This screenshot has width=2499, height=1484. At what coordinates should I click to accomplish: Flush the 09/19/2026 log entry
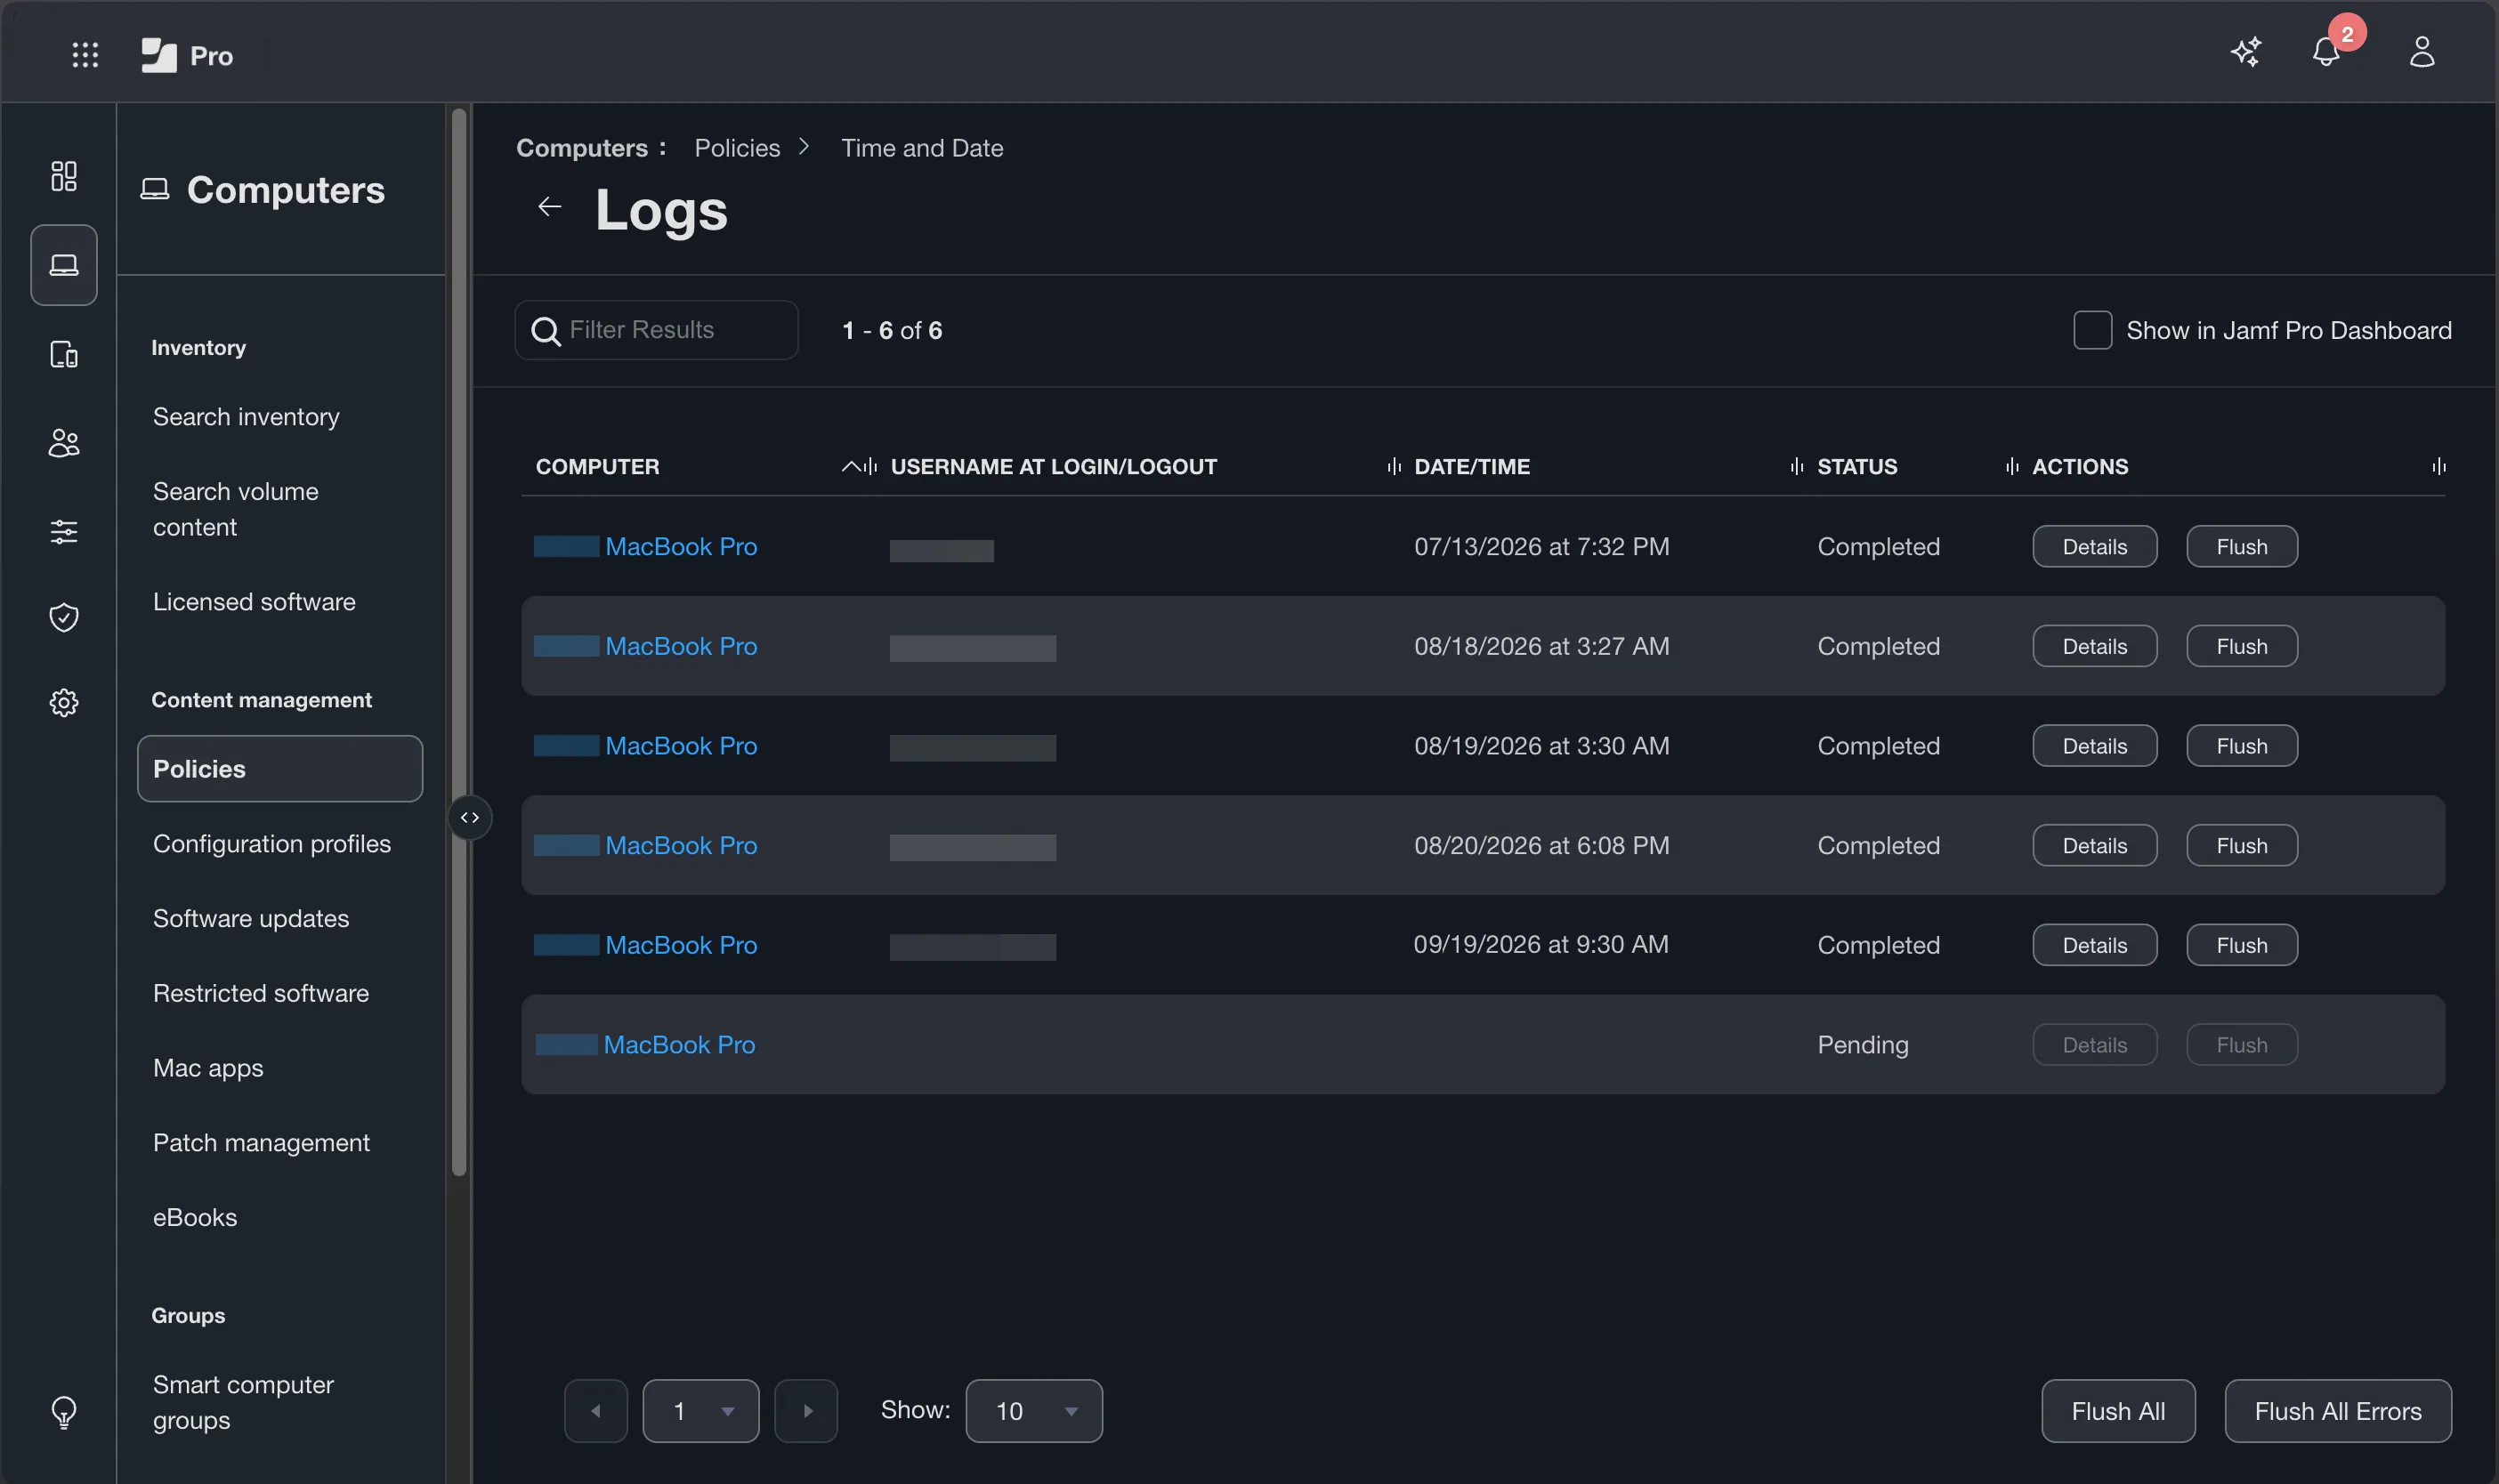click(x=2242, y=945)
